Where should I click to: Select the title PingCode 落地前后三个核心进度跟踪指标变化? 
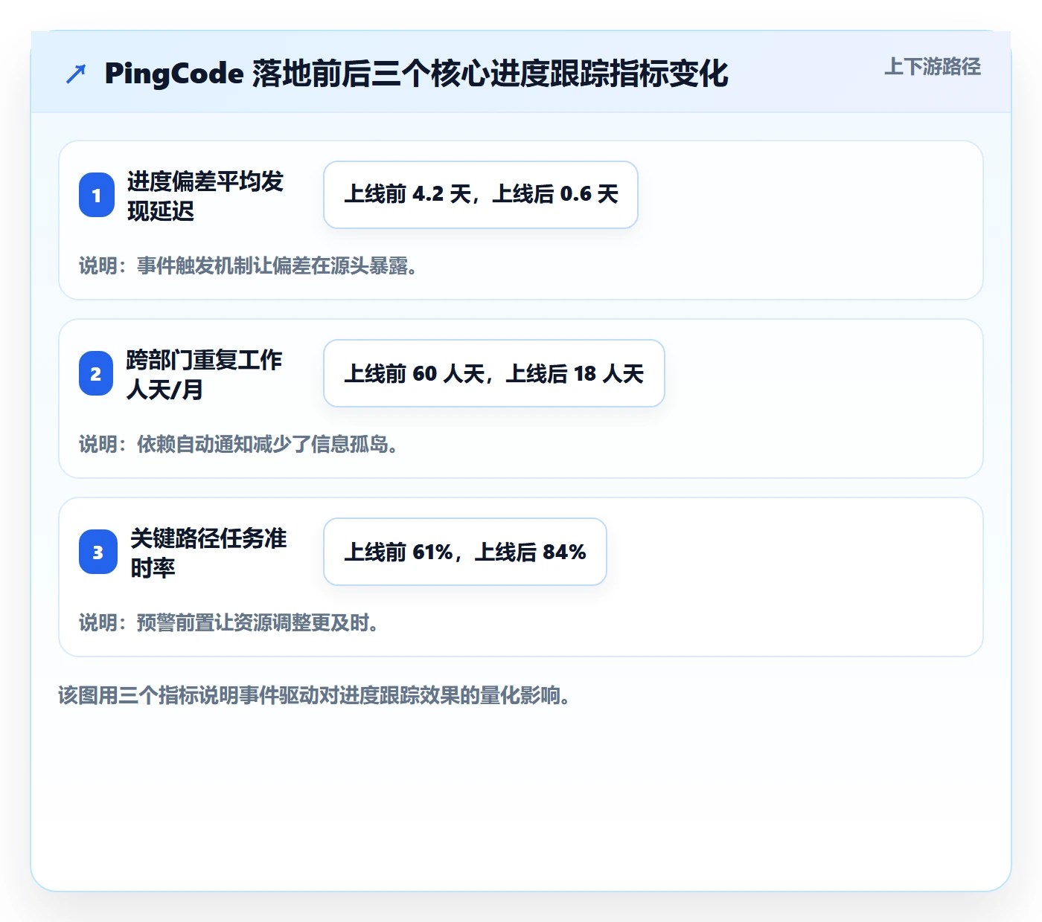tap(416, 74)
